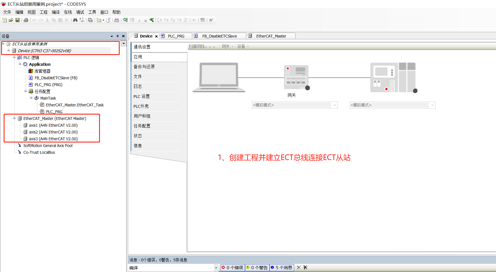Click the 设备 toolbar button in editor
The image size is (496, 272).
tap(243, 47)
